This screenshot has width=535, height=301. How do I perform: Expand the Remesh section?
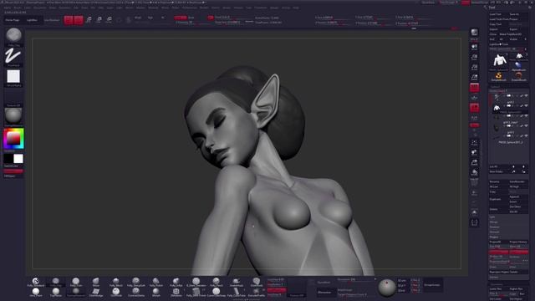pyautogui.click(x=494, y=232)
